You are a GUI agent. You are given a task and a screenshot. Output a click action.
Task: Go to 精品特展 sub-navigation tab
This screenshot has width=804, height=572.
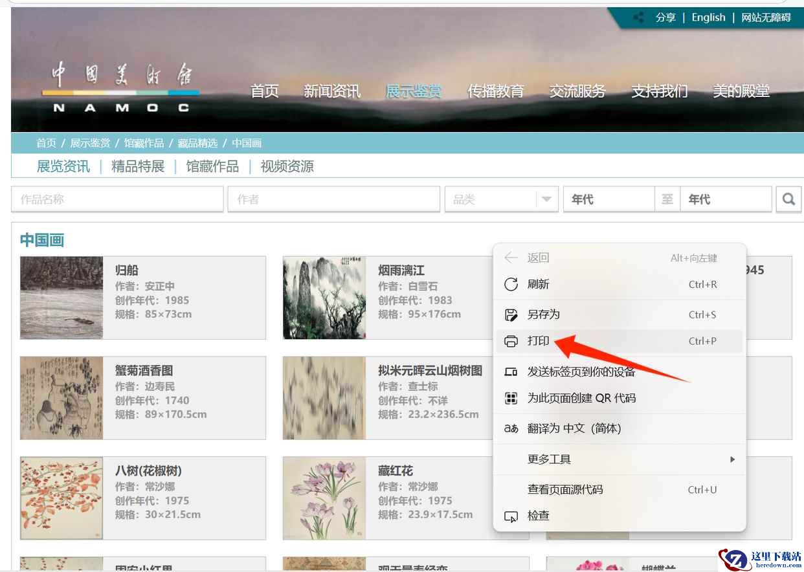pyautogui.click(x=138, y=166)
